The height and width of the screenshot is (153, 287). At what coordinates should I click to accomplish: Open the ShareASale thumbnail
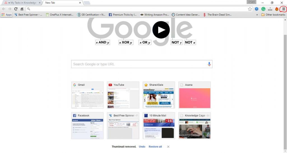159,95
